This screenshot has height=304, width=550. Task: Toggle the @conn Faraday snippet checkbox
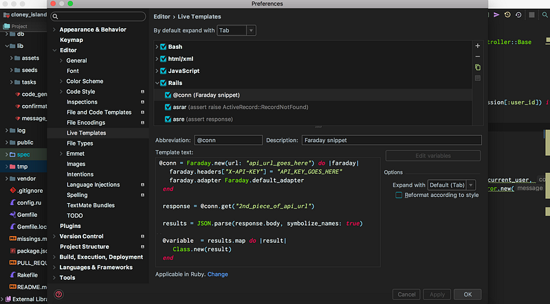tap(168, 95)
